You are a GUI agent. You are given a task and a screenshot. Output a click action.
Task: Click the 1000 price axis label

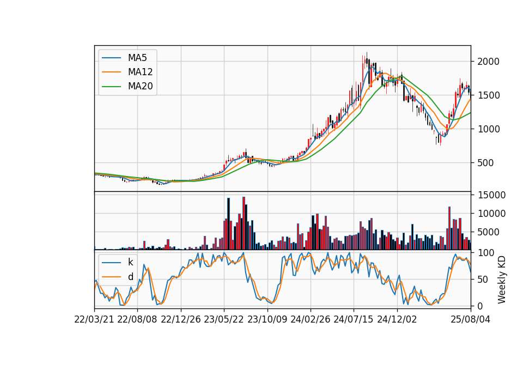click(488, 130)
